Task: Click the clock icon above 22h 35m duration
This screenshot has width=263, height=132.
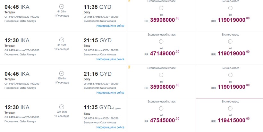Action: coord(62,107)
